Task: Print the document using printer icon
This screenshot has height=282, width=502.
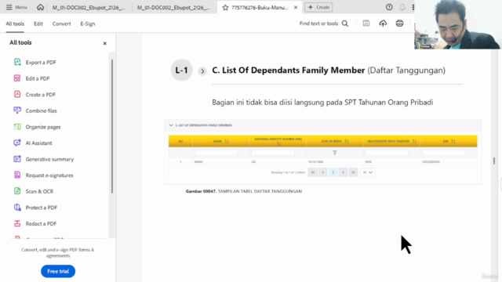Action: 399,23
